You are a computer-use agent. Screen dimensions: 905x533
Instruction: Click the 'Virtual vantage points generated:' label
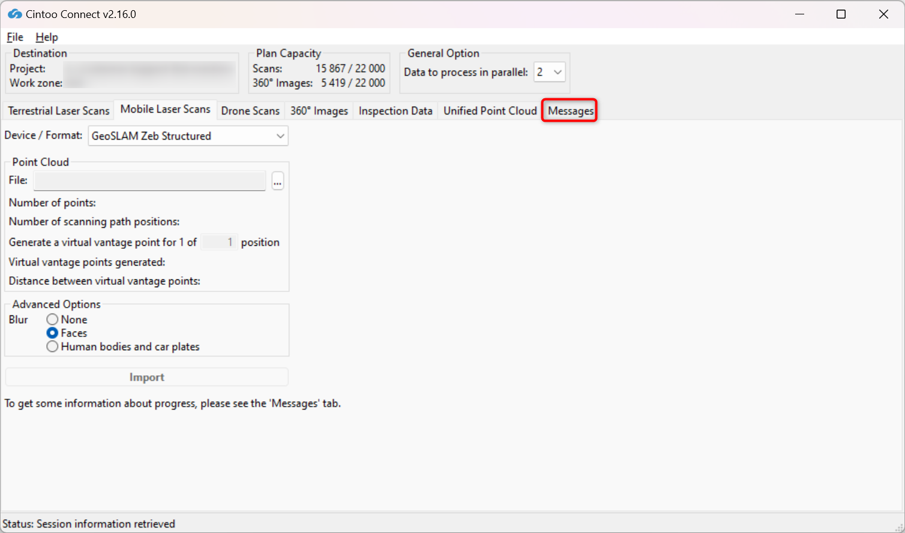(87, 262)
